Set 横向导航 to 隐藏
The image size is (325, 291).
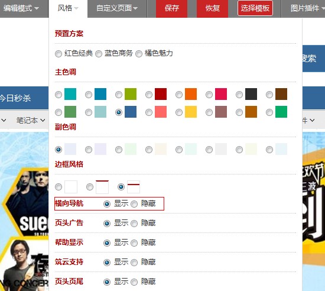click(x=134, y=204)
